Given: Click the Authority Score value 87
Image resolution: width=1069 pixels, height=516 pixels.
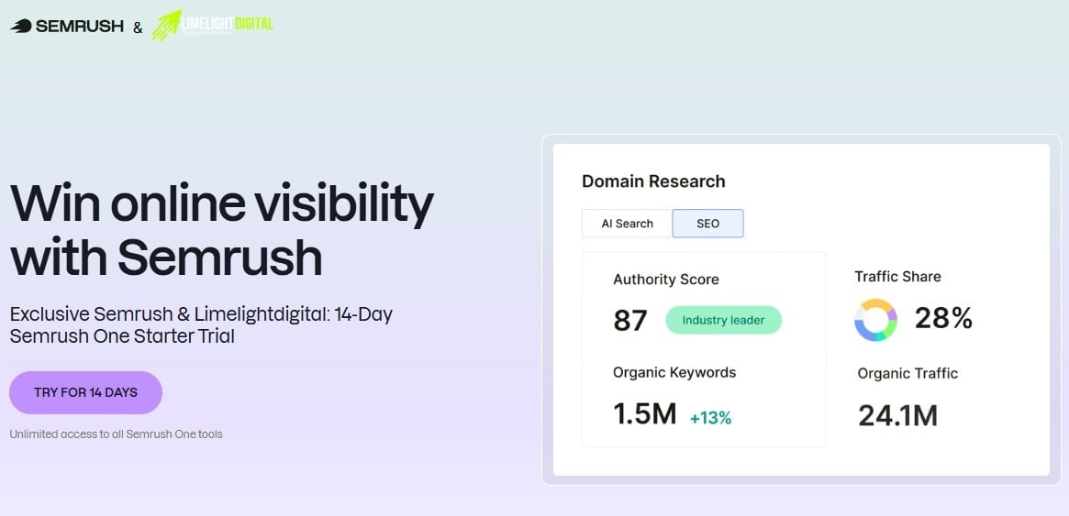Looking at the screenshot, I should coord(630,321).
